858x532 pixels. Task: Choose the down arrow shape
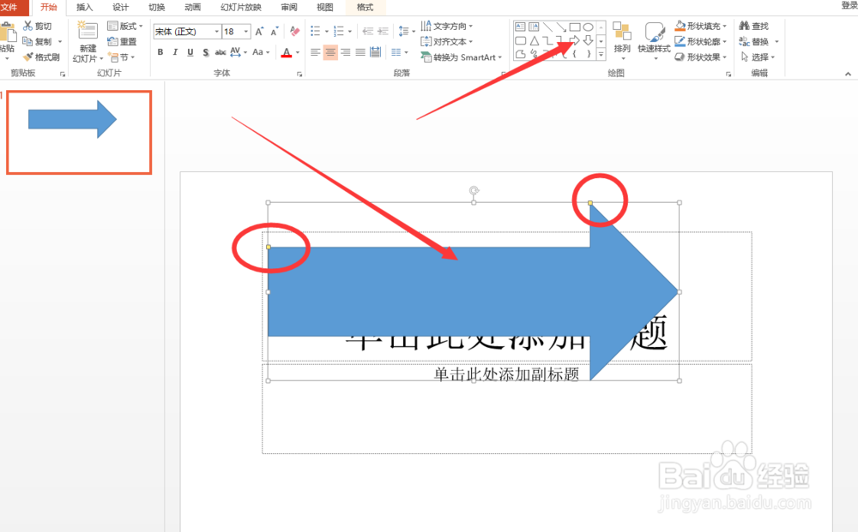click(589, 40)
